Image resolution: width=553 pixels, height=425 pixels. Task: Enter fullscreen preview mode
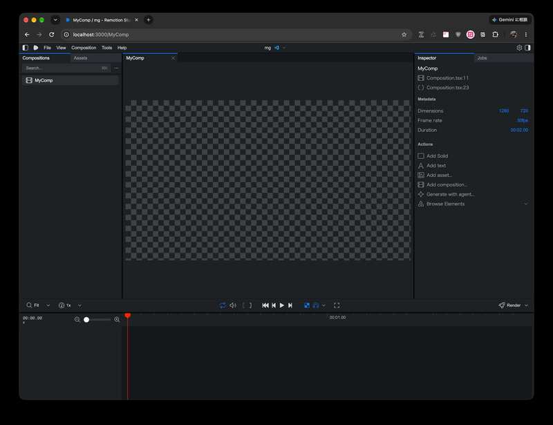337,305
